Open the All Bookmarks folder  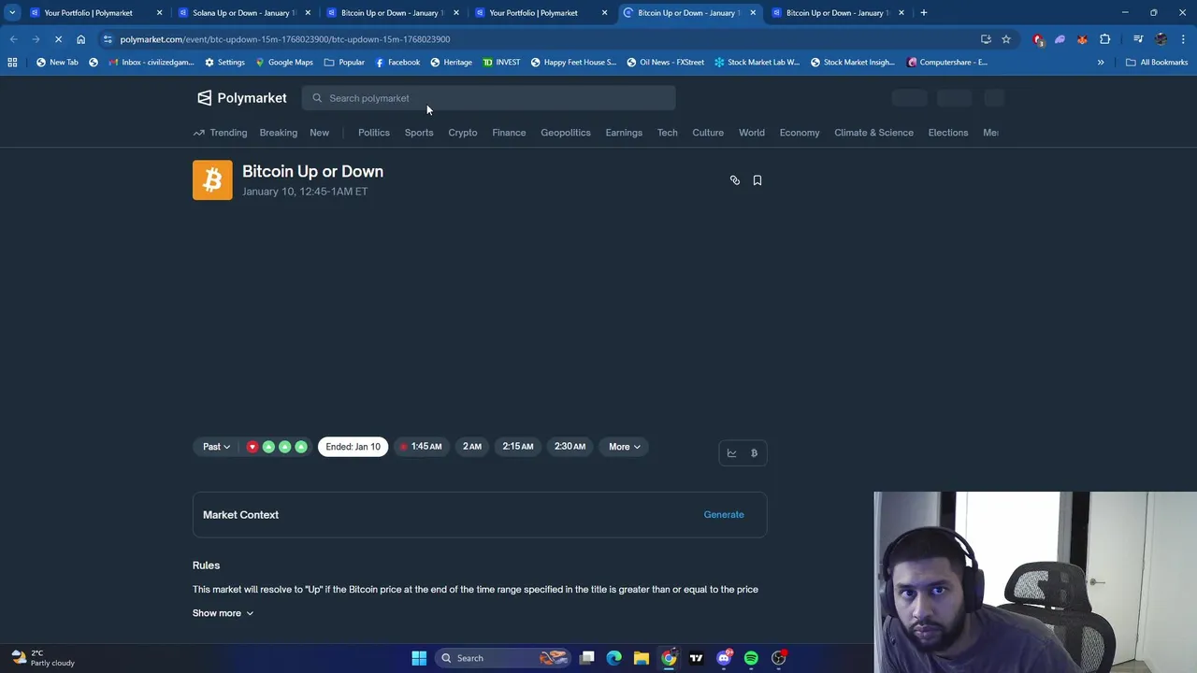tap(1157, 63)
